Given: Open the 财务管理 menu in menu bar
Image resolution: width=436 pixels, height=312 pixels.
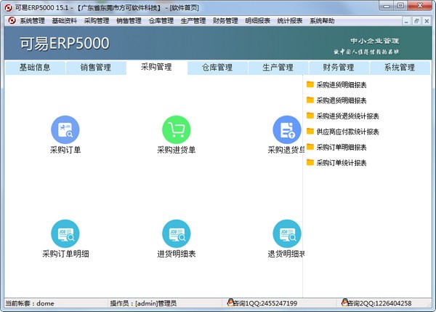Looking at the screenshot, I should (225, 21).
